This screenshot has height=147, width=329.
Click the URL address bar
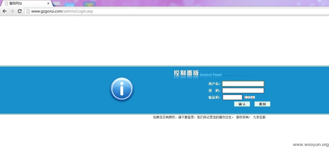click(x=177, y=11)
